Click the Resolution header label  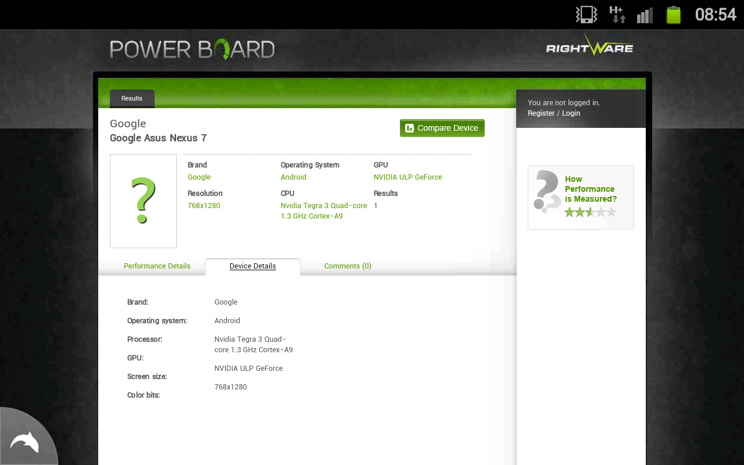[x=205, y=194]
